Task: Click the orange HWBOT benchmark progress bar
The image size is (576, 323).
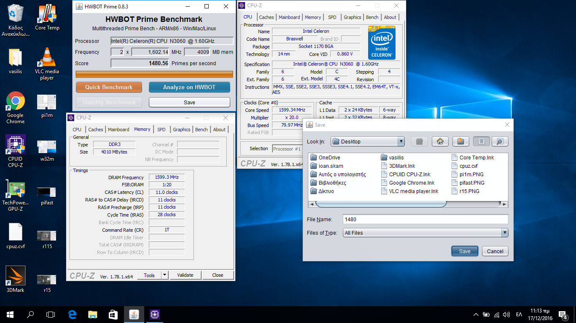Action: click(x=154, y=74)
